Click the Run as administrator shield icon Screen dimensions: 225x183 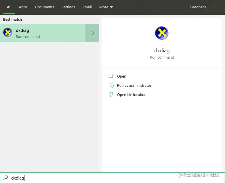(x=111, y=85)
